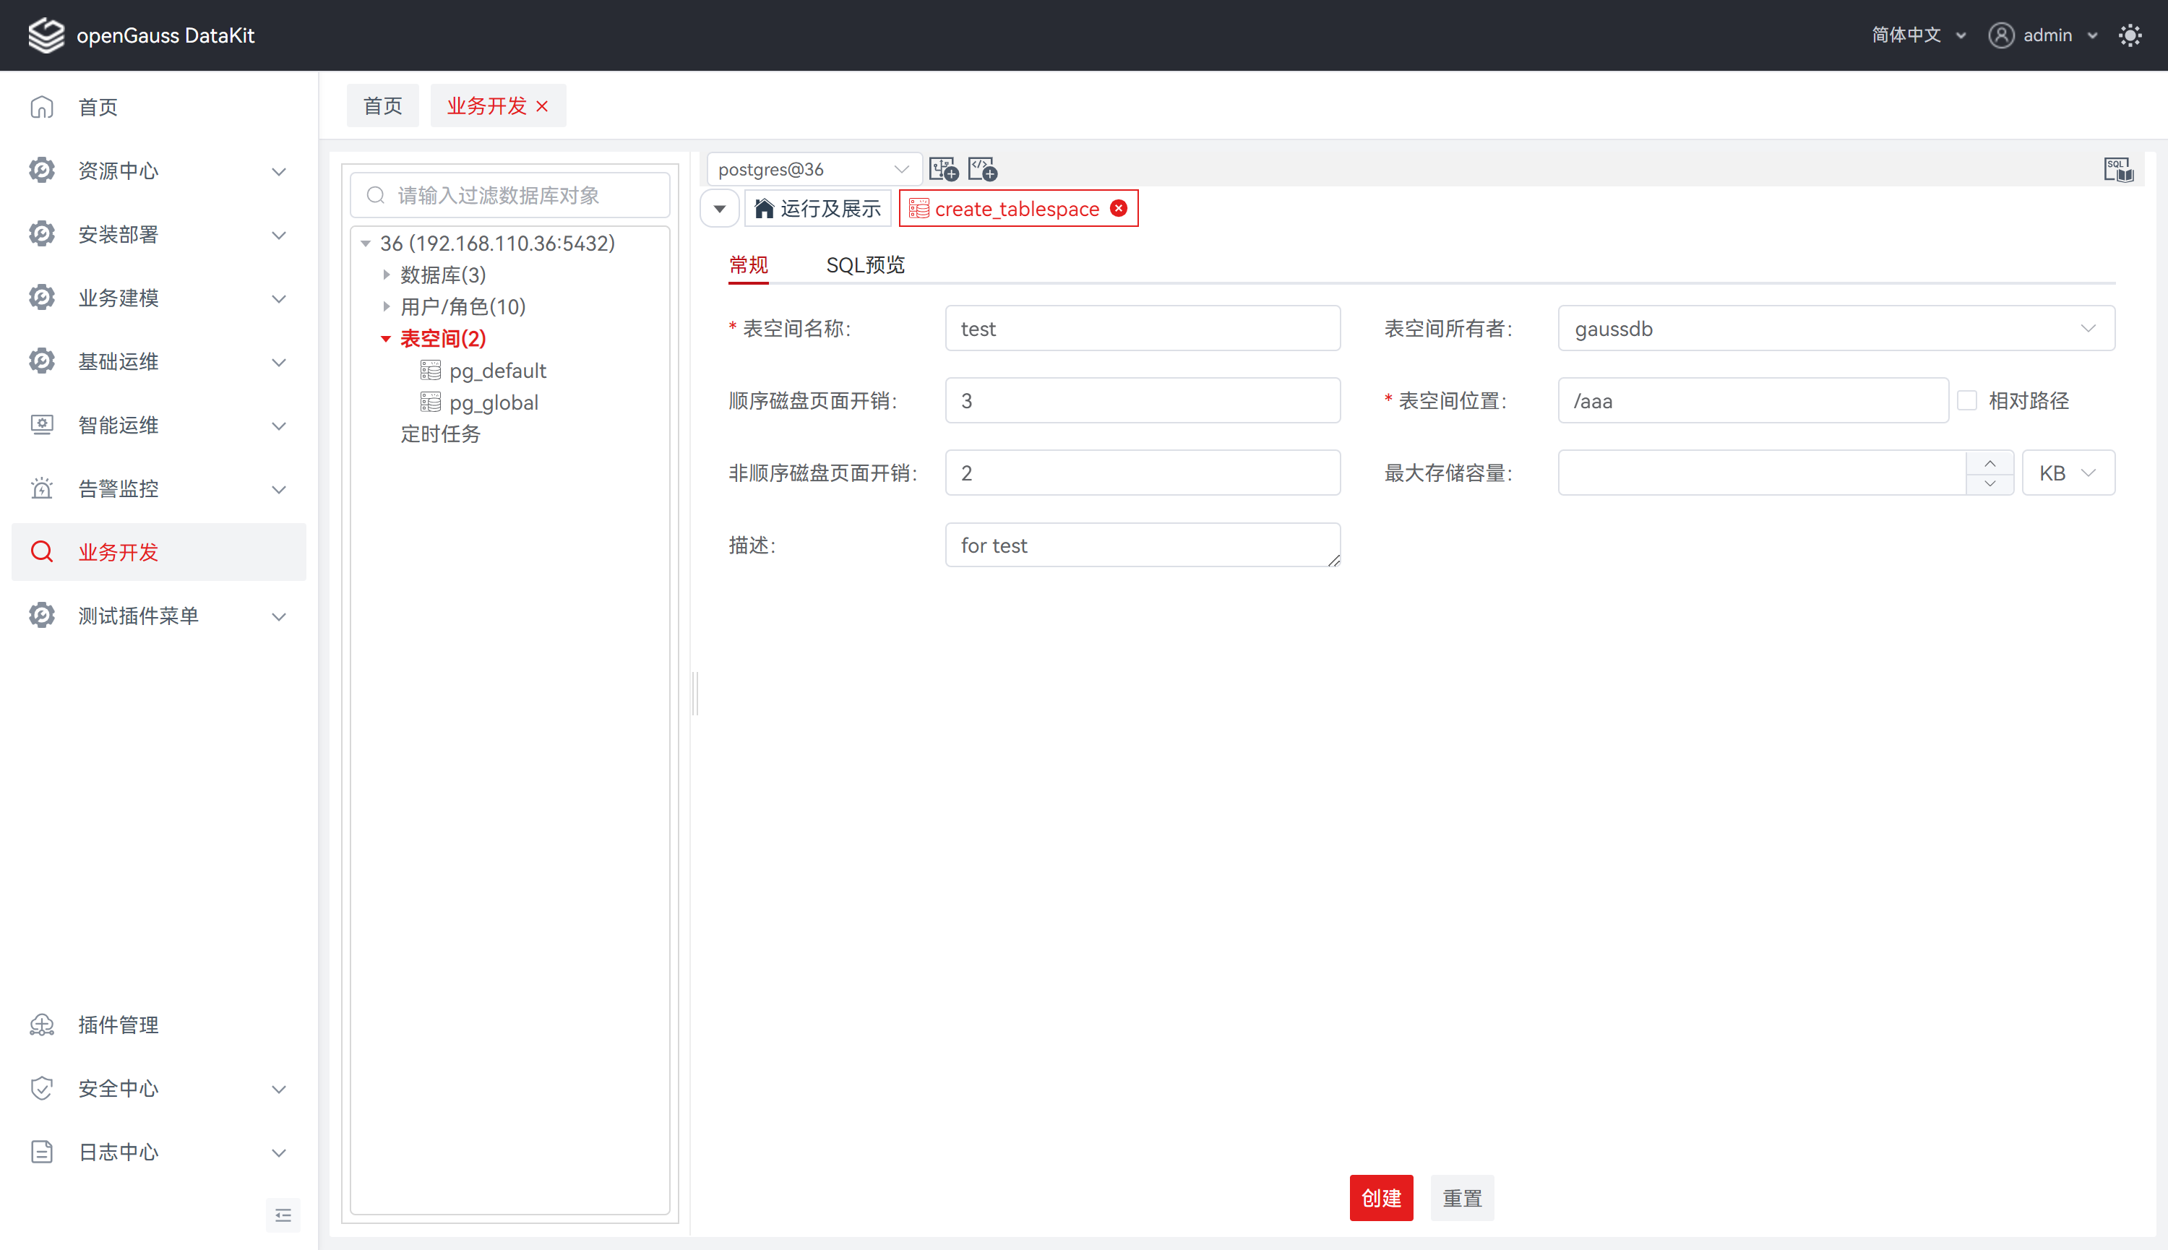Expand the 资源中心 menu
2168x1250 pixels.
coord(279,171)
